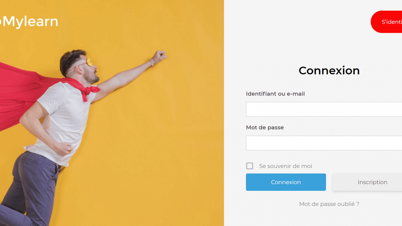Click the man's raised fist
This screenshot has width=402, height=226.
(159, 56)
